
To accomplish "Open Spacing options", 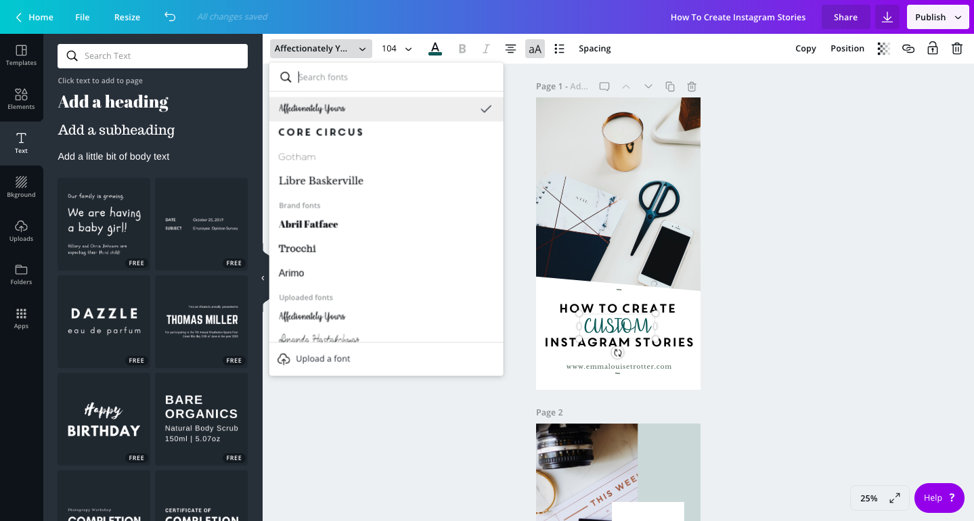I will [x=595, y=49].
